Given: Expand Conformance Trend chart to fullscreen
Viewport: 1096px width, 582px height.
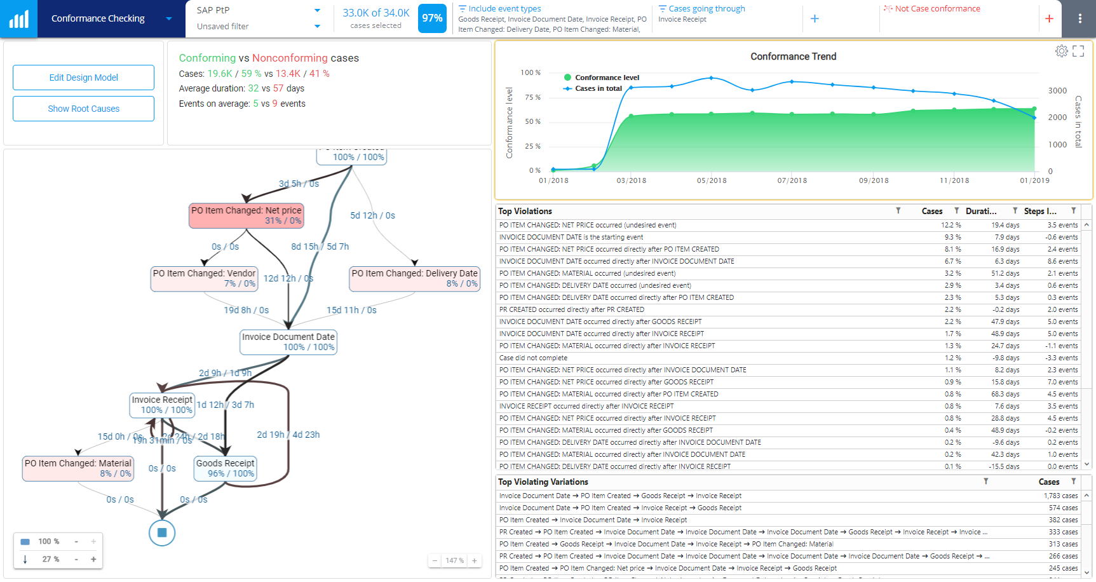Looking at the screenshot, I should pos(1078,51).
